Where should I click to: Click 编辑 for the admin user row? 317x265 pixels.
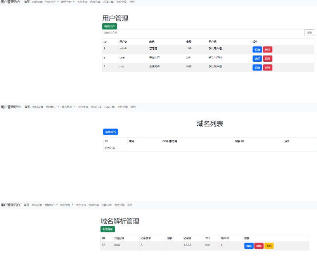[257, 49]
